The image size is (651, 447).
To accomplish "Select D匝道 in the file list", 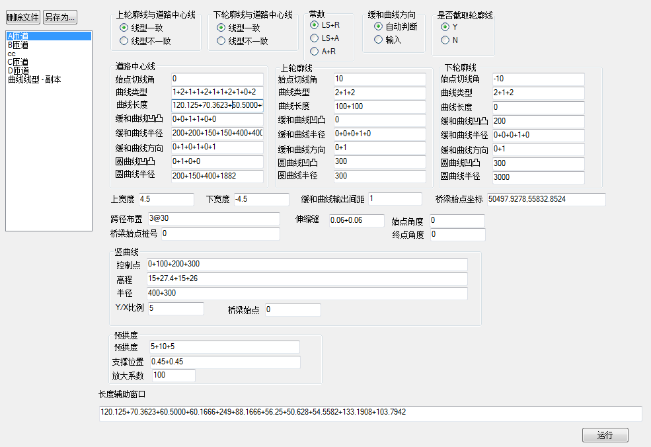I will click(18, 71).
